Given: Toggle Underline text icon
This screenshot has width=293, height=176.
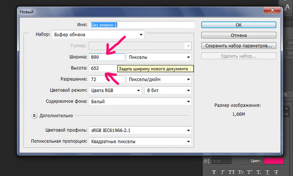Looking at the screenshot, I should pos(268,172).
